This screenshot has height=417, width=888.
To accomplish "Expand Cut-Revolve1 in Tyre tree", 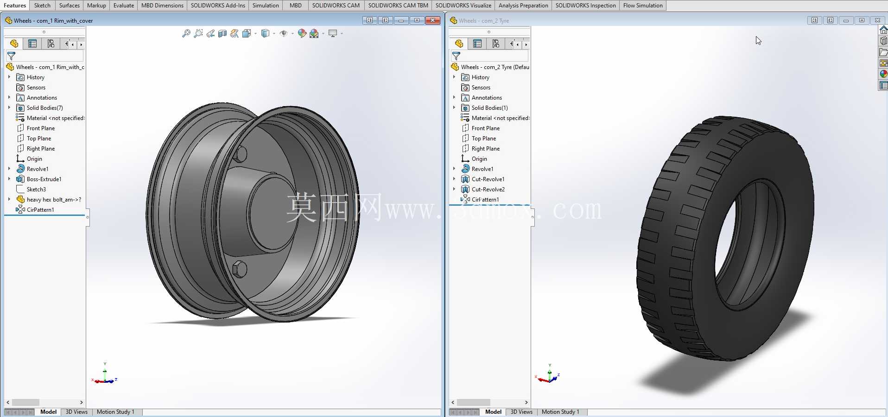I will (x=454, y=179).
